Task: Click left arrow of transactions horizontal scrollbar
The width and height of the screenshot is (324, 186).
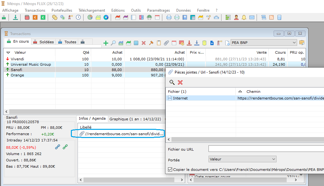Action: pyautogui.click(x=6, y=111)
